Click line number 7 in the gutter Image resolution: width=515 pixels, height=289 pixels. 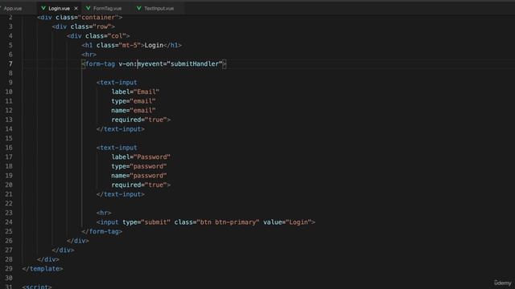tap(10, 63)
